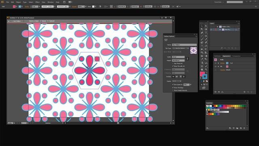Select the Eyedropper tool
The width and height of the screenshot is (259, 146).
click(x=202, y=59)
